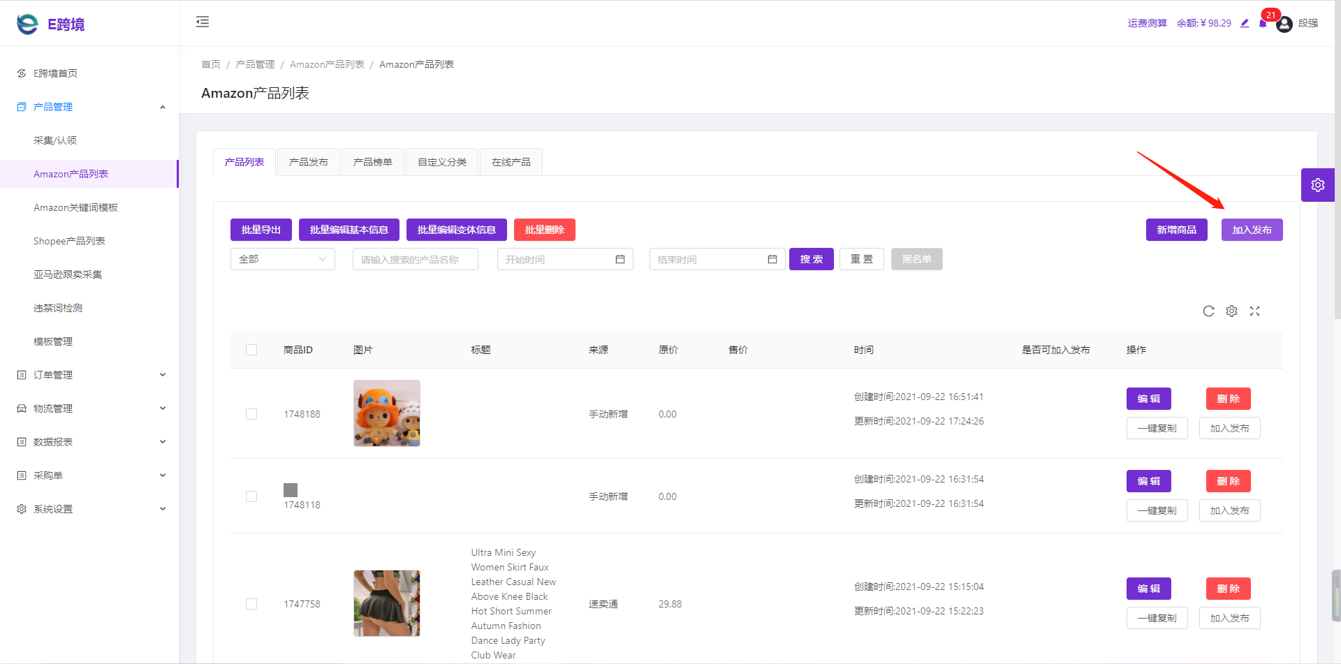Click the 物流管理 sidebar icon
1341x664 pixels.
pos(22,408)
